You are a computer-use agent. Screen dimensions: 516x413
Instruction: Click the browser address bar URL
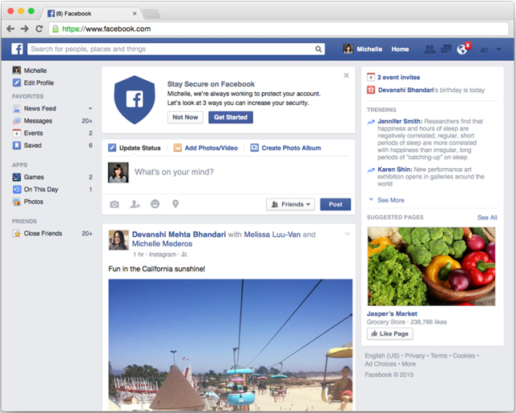pos(107,29)
